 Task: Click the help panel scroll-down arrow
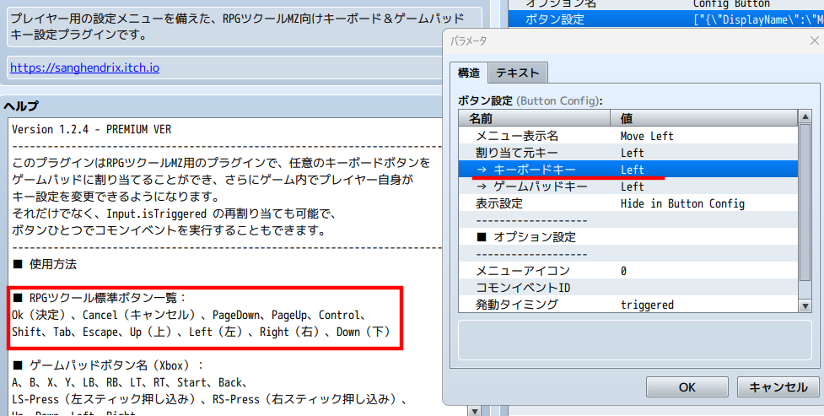coord(473,410)
